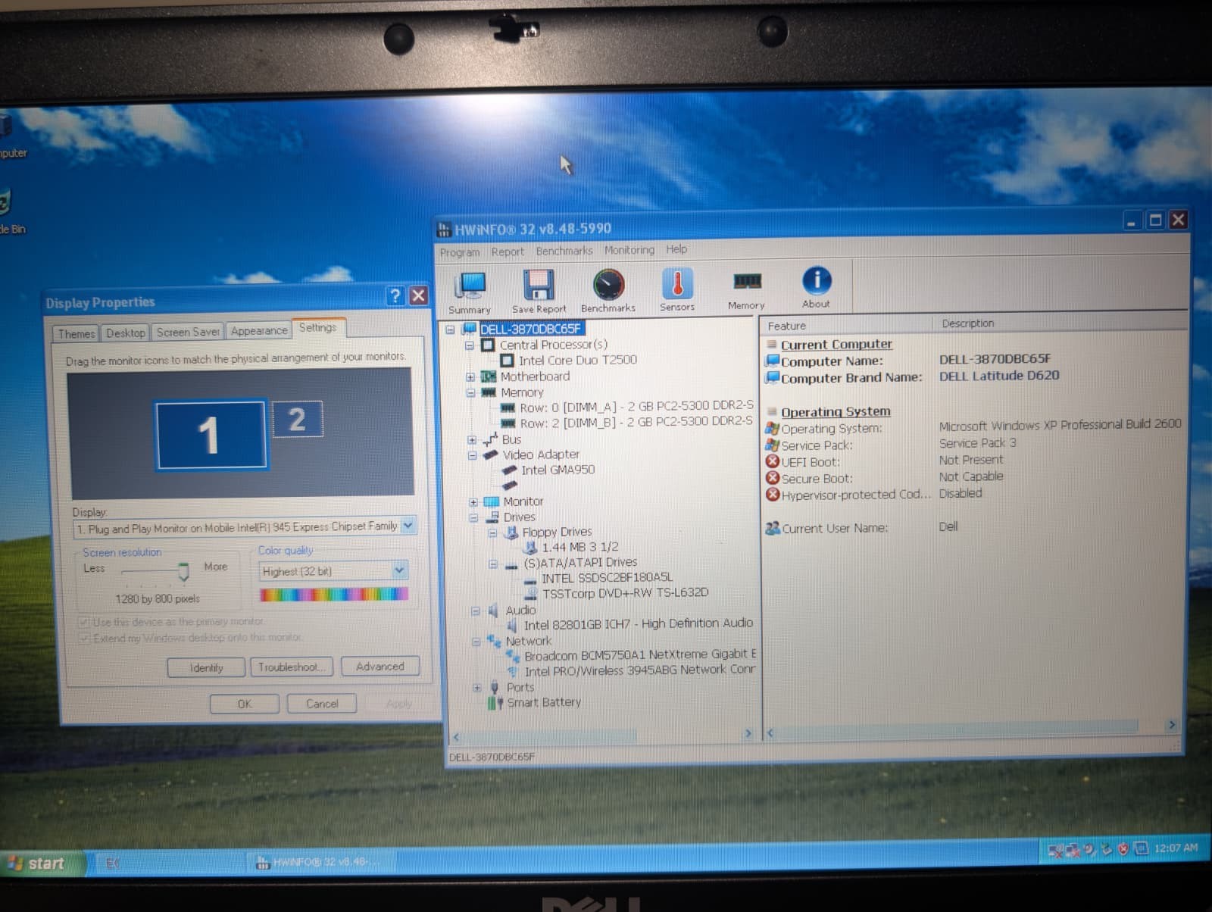This screenshot has height=912, width=1212.
Task: Select monitor 2 icon in arrangement preview
Action: [x=297, y=419]
